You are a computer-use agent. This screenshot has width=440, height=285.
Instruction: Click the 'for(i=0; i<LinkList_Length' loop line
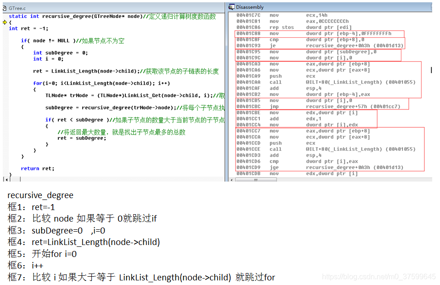[x=102, y=83]
